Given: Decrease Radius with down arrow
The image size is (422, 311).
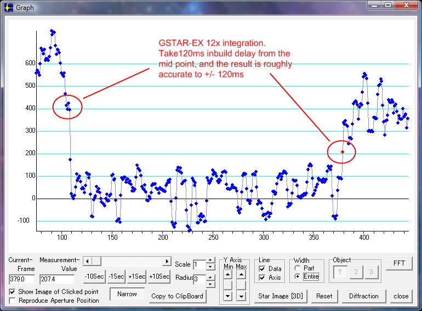Looking at the screenshot, I should click(x=210, y=284).
